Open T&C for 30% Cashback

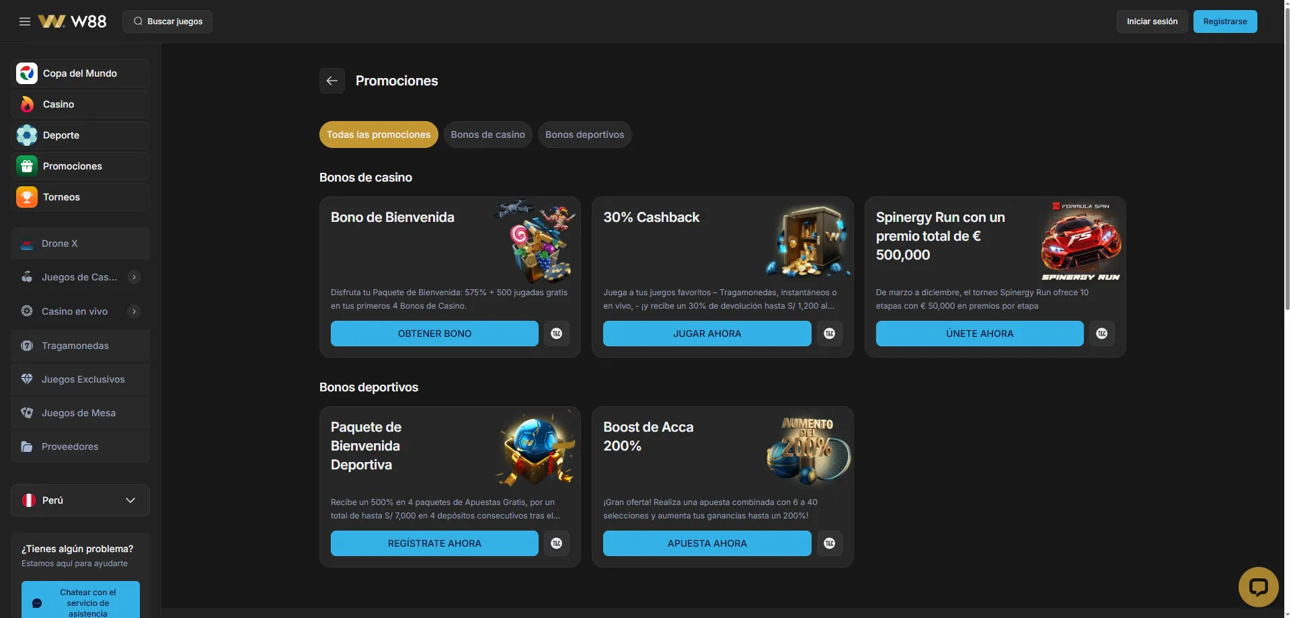click(830, 334)
